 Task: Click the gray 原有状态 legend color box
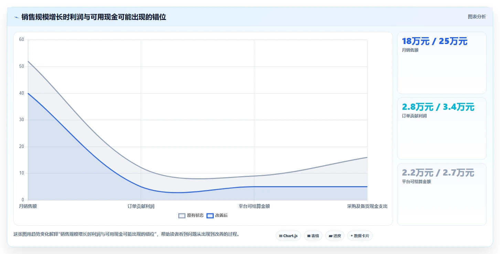(x=182, y=216)
